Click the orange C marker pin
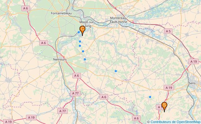This screenshot has width=201, height=124. (82, 31)
